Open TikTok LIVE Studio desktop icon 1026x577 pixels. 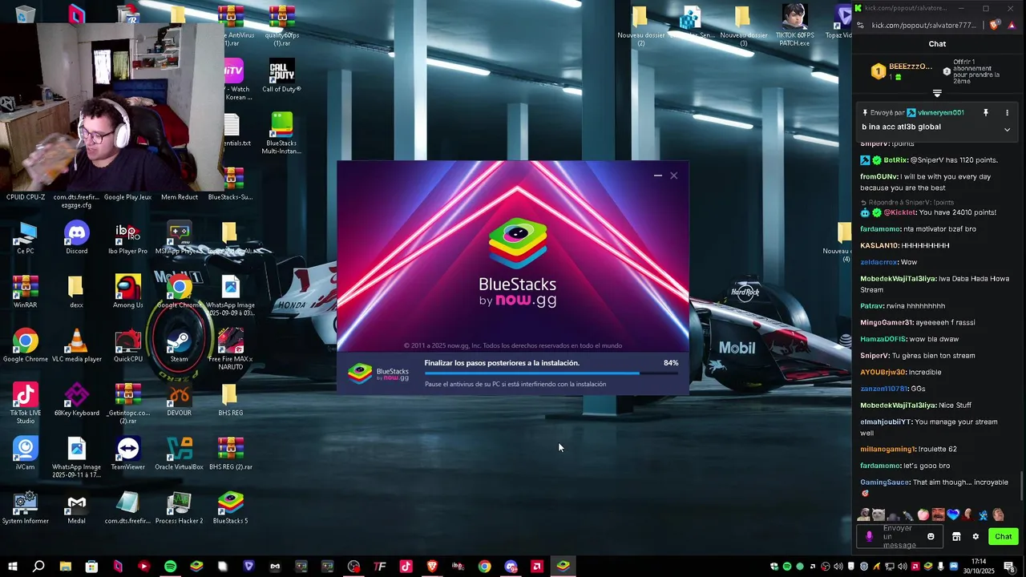point(25,404)
